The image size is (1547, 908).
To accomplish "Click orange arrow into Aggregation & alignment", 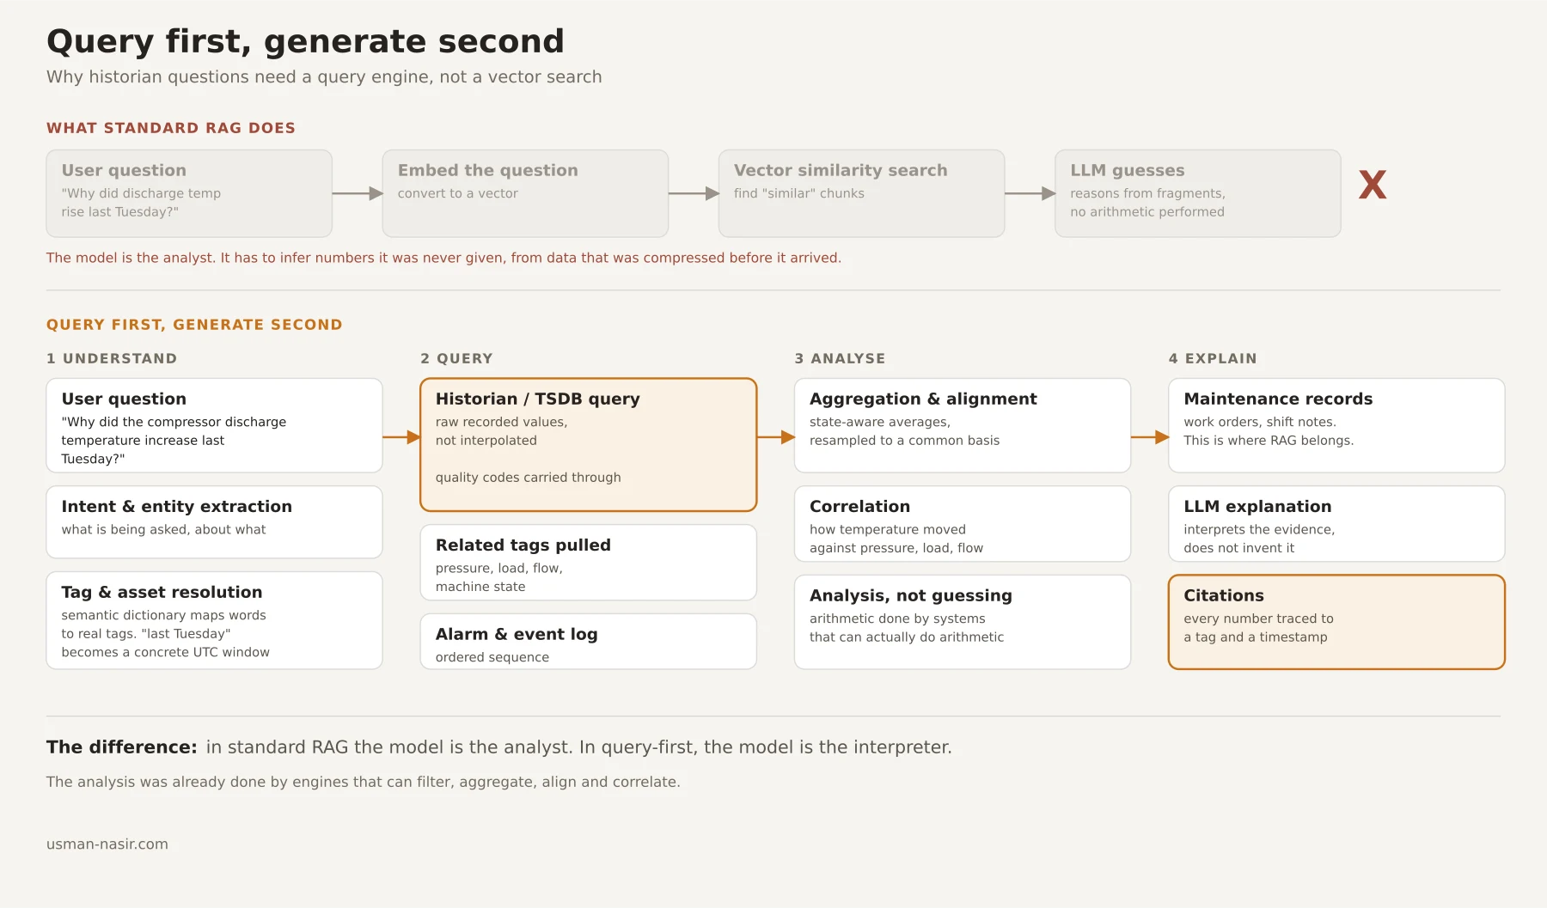I will click(776, 437).
